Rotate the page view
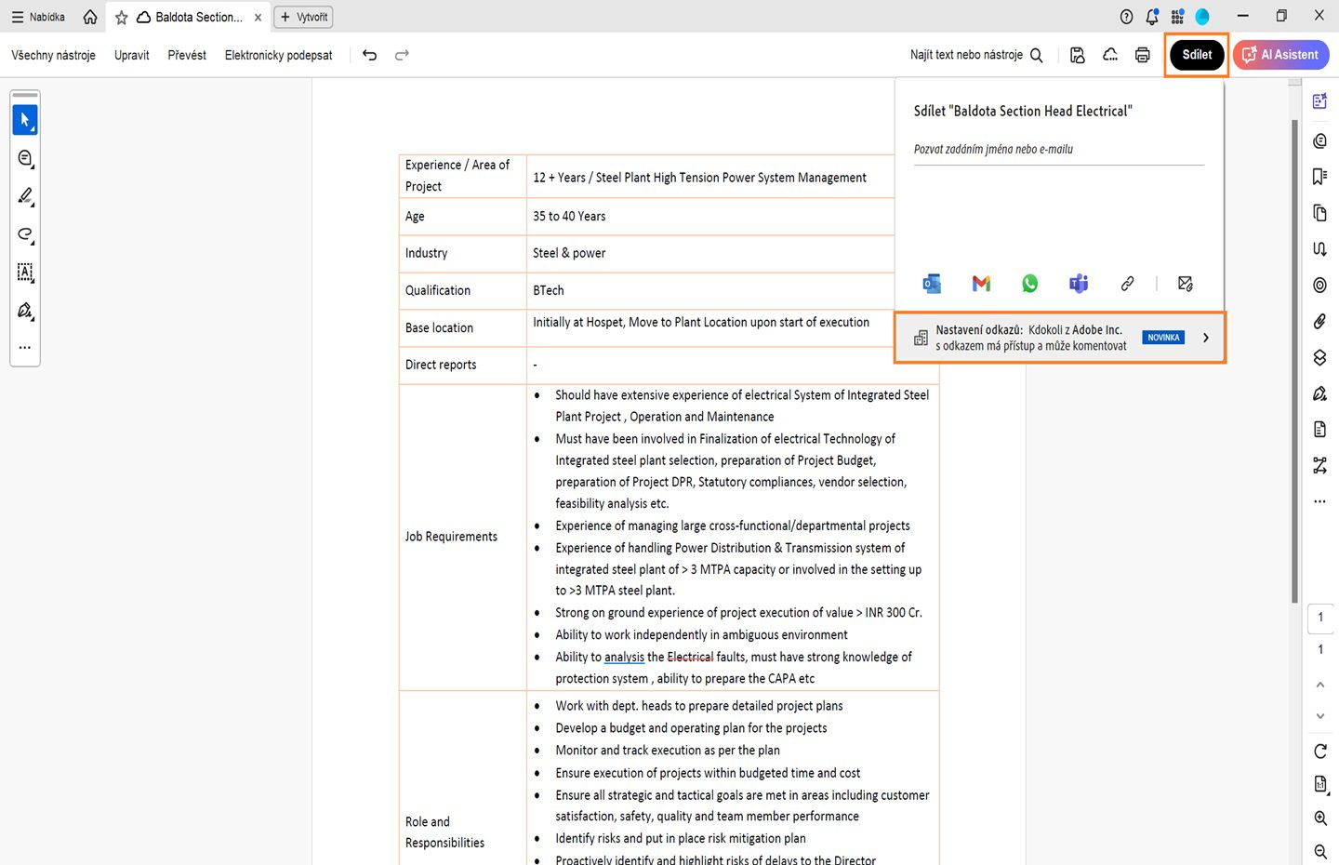The height and width of the screenshot is (865, 1339). pos(1320,752)
